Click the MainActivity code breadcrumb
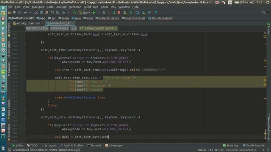The height and width of the screenshot is (152, 271). [37, 28]
